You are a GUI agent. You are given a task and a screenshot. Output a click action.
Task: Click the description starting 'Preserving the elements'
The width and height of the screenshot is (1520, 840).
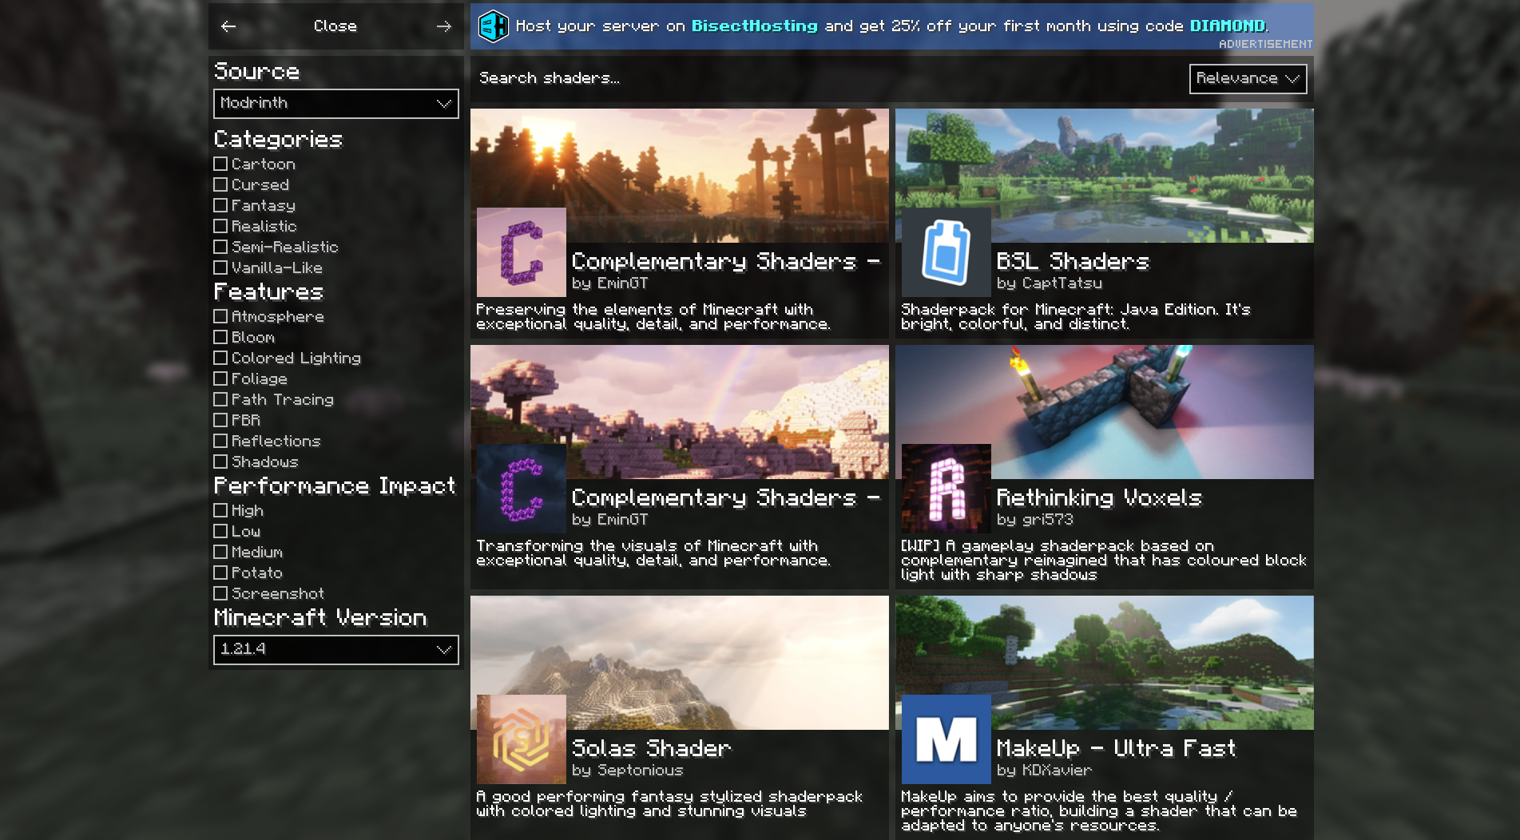653,317
